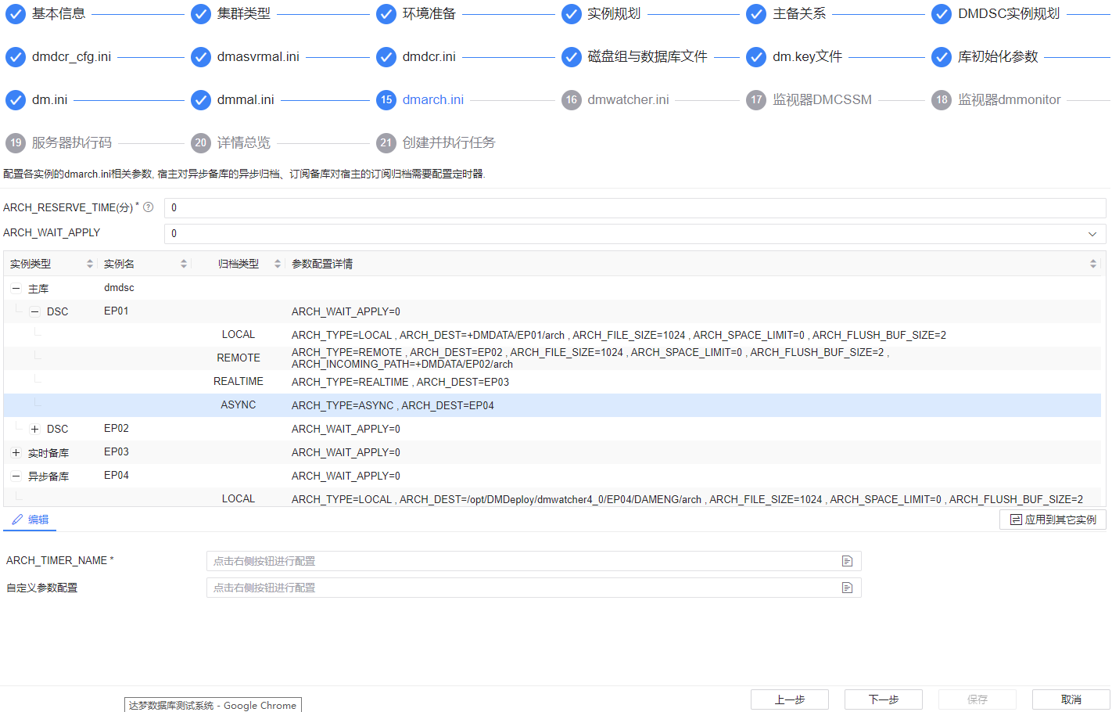Viewport: 1112px width, 712px height.
Task: Open the ARCH_WAIT_APPLY dropdown
Action: [635, 233]
